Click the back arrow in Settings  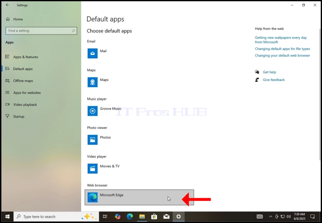(8, 5)
